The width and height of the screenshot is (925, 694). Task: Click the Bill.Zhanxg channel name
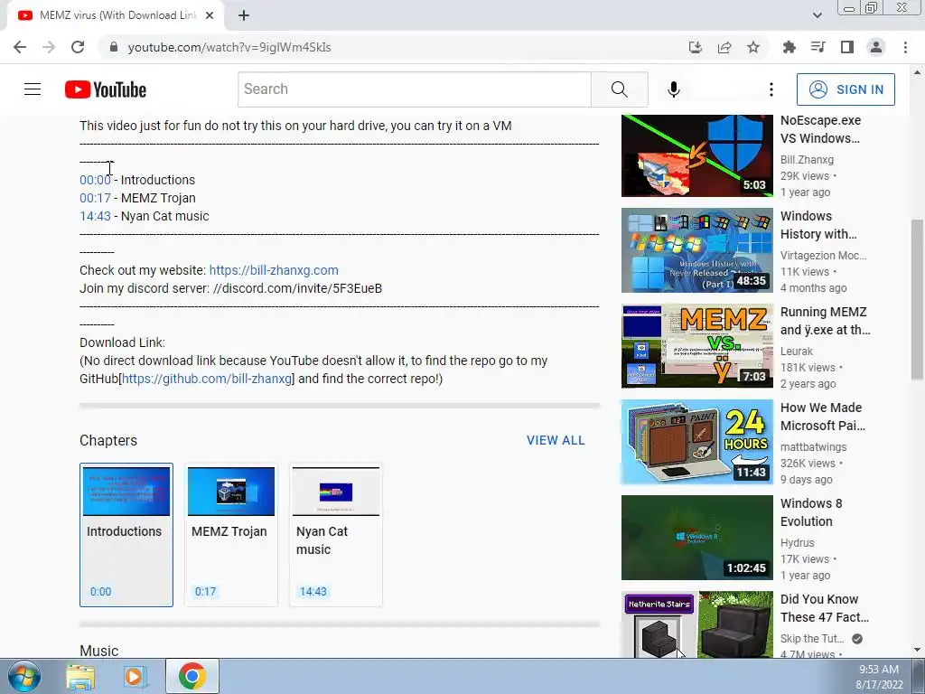click(807, 160)
